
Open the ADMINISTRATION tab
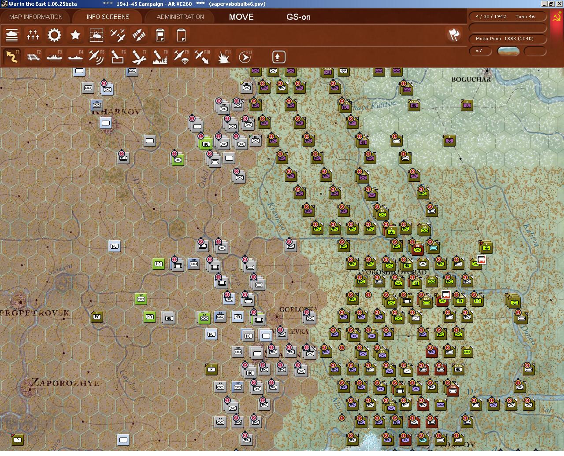(x=180, y=17)
